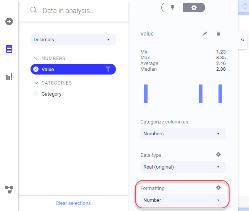Click the plus add-data icon in sidebar
This screenshot has height=211, width=249.
click(x=9, y=22)
